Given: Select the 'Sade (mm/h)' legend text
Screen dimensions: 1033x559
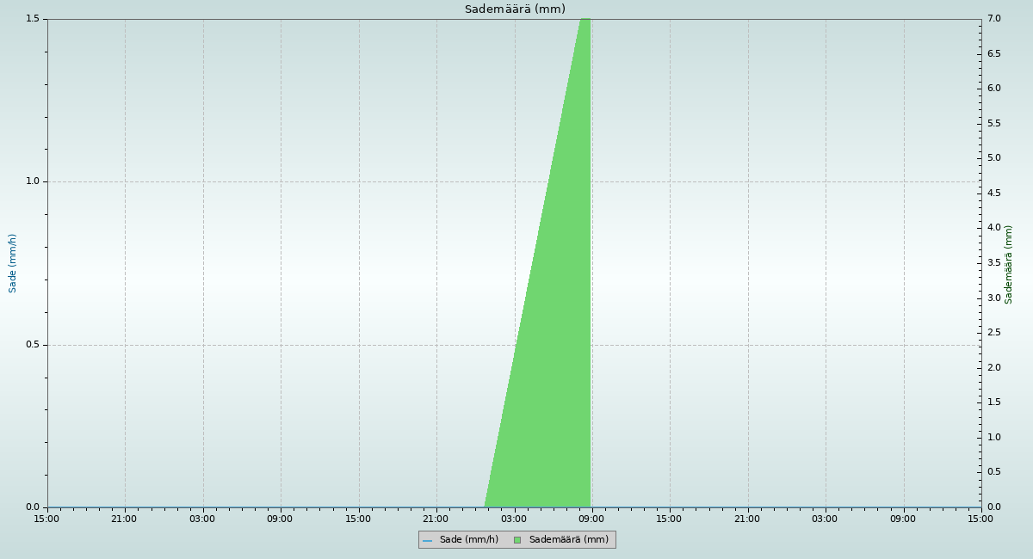Looking at the screenshot, I should (x=468, y=540).
